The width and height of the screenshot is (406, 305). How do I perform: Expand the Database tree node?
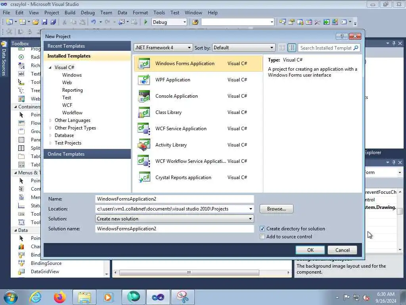50,135
